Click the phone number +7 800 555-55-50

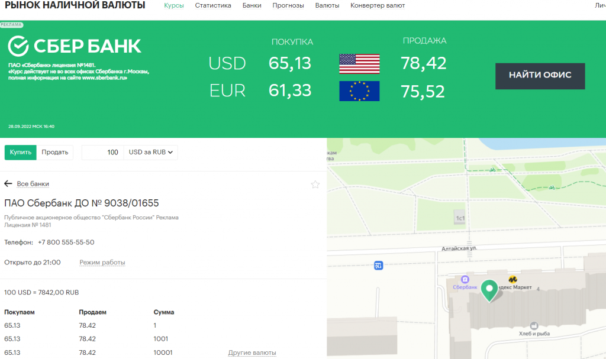66,242
